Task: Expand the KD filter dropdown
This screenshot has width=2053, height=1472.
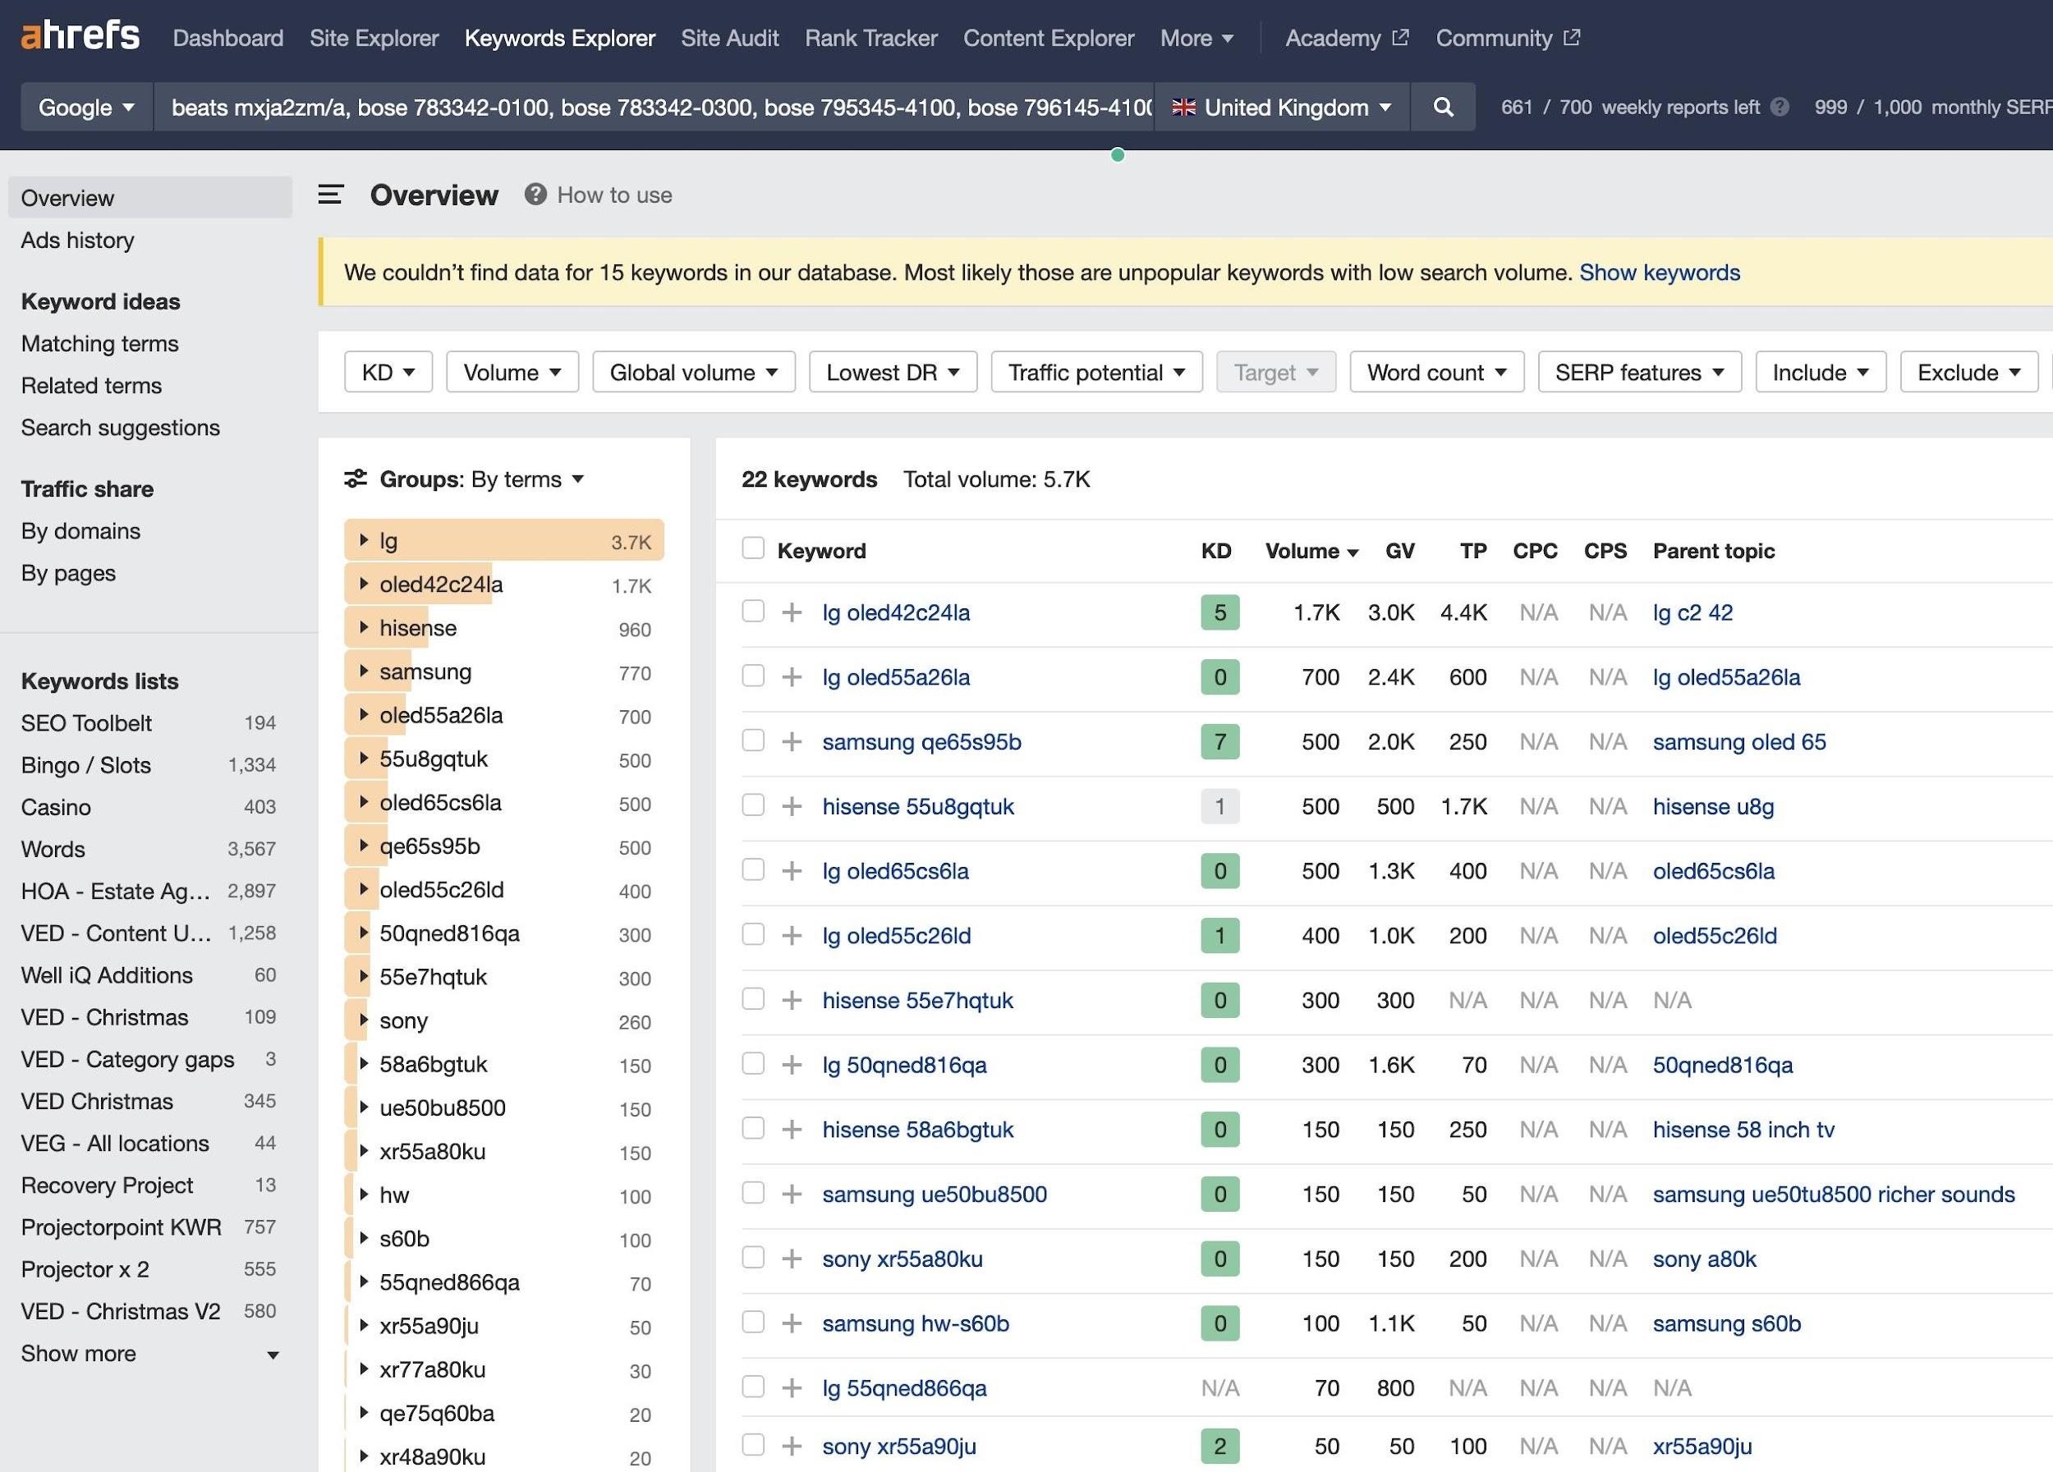Action: pyautogui.click(x=385, y=369)
